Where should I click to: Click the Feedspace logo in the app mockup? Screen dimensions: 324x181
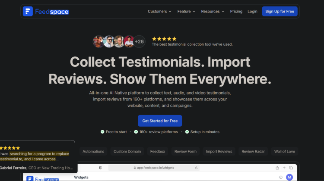pos(43,179)
